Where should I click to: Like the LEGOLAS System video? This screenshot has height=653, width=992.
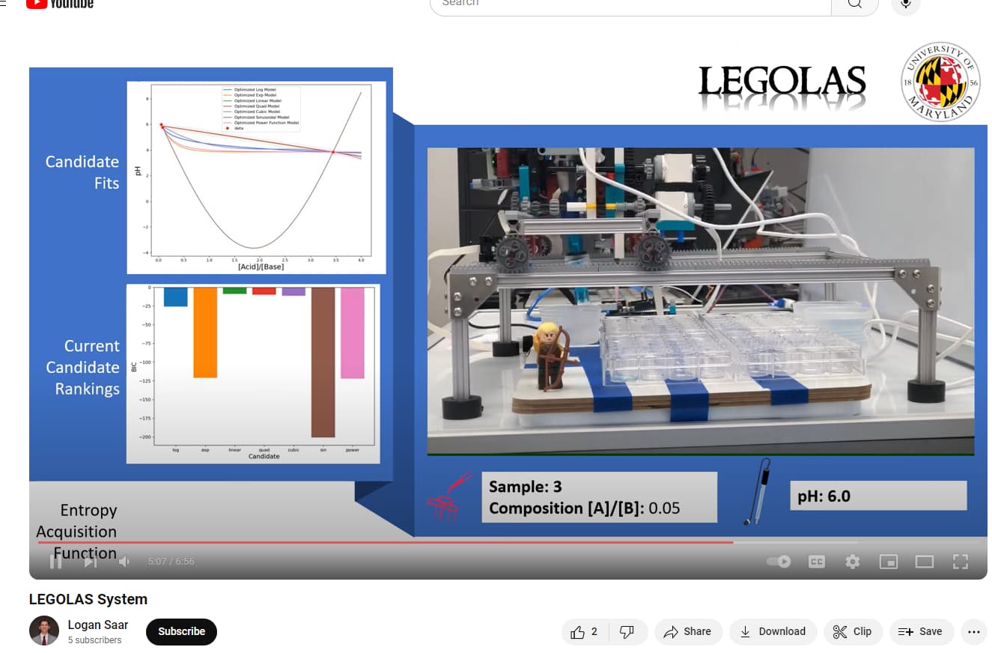point(585,631)
